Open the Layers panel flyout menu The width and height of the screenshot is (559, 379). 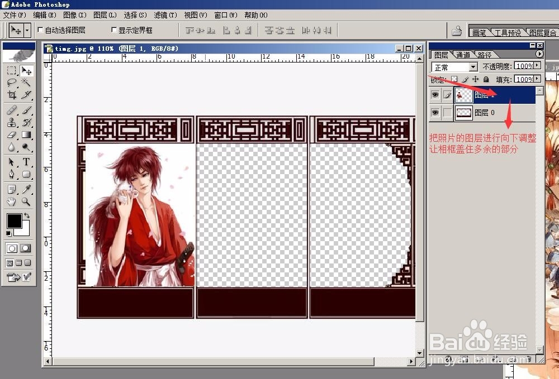[x=539, y=54]
